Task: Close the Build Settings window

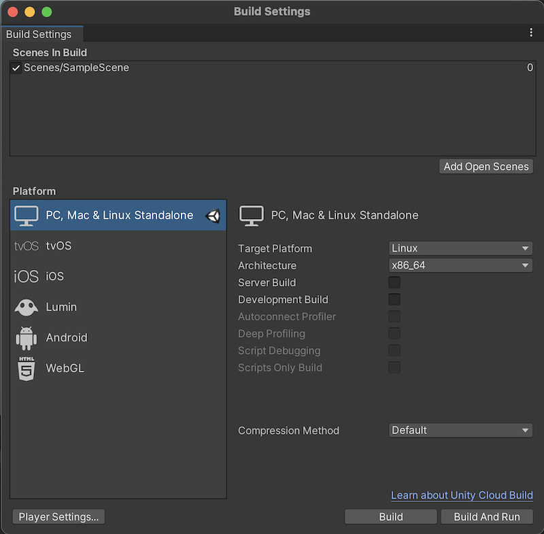Action: tap(13, 12)
